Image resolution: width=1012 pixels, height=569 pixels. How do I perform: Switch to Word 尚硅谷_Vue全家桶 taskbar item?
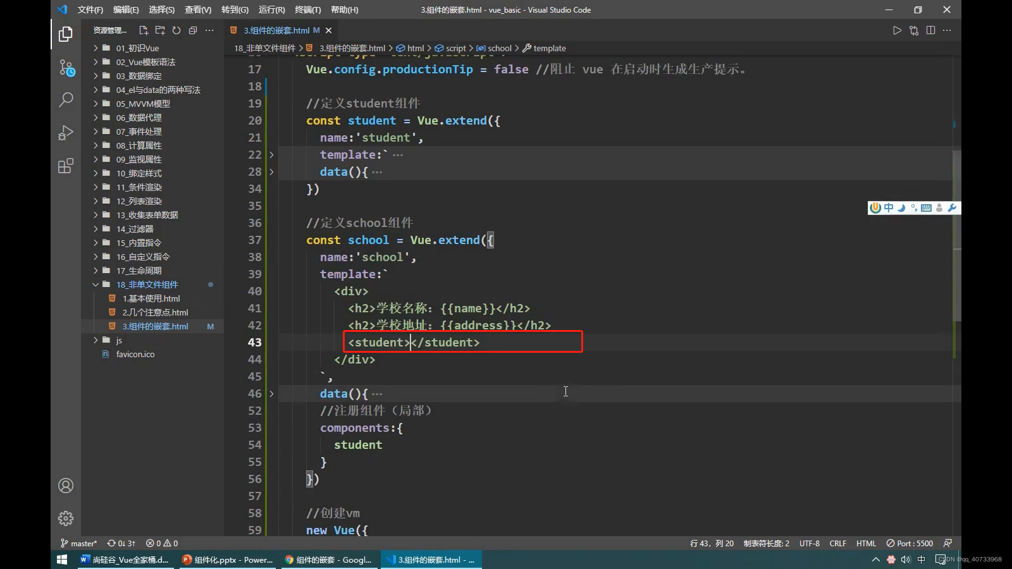click(125, 560)
